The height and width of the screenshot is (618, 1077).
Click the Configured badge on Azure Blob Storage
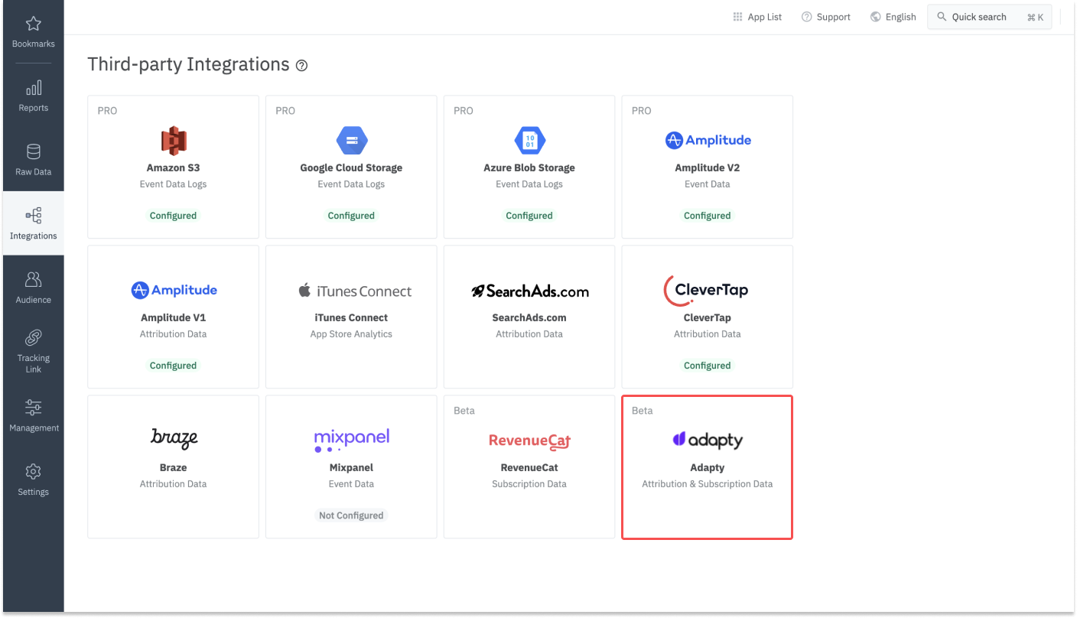529,216
